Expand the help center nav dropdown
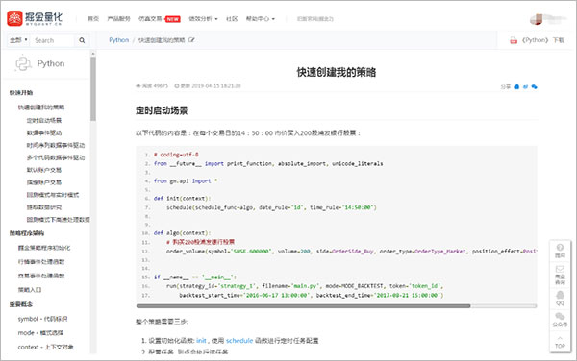The image size is (577, 361). (x=261, y=19)
